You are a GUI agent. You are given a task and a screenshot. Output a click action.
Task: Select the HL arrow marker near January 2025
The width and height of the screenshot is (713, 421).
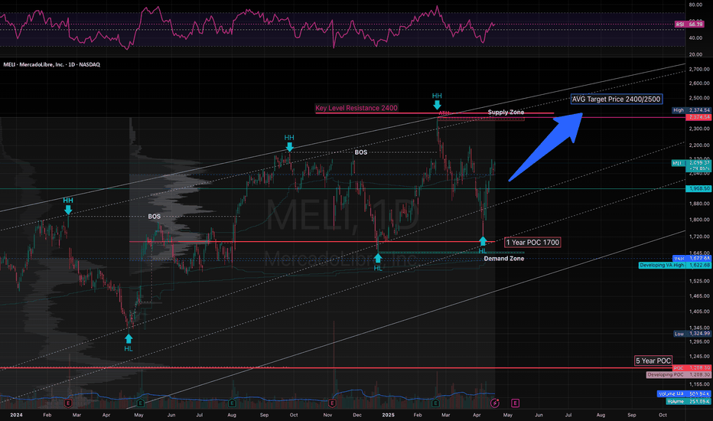[378, 259]
